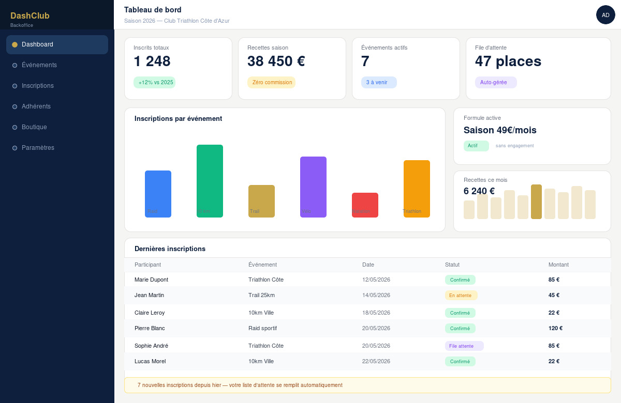Select the Marie Dupont registration row
The height and width of the screenshot is (403, 621).
pos(367,280)
